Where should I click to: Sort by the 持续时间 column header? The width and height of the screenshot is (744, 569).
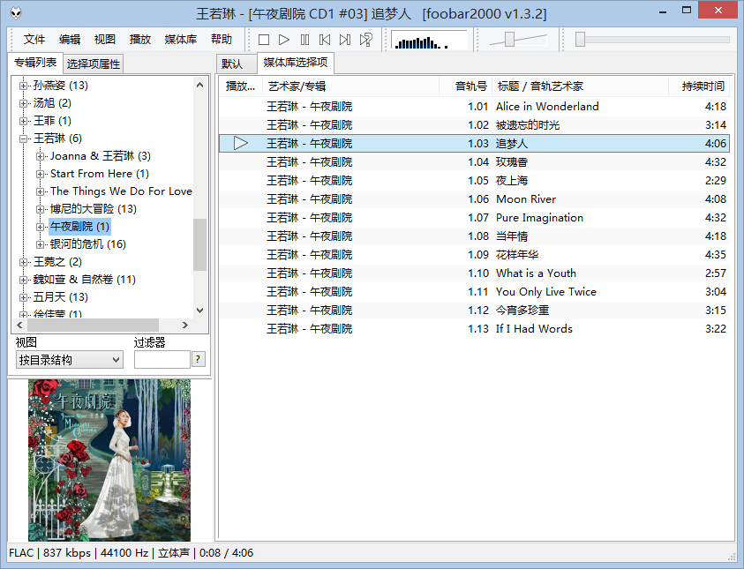[699, 86]
